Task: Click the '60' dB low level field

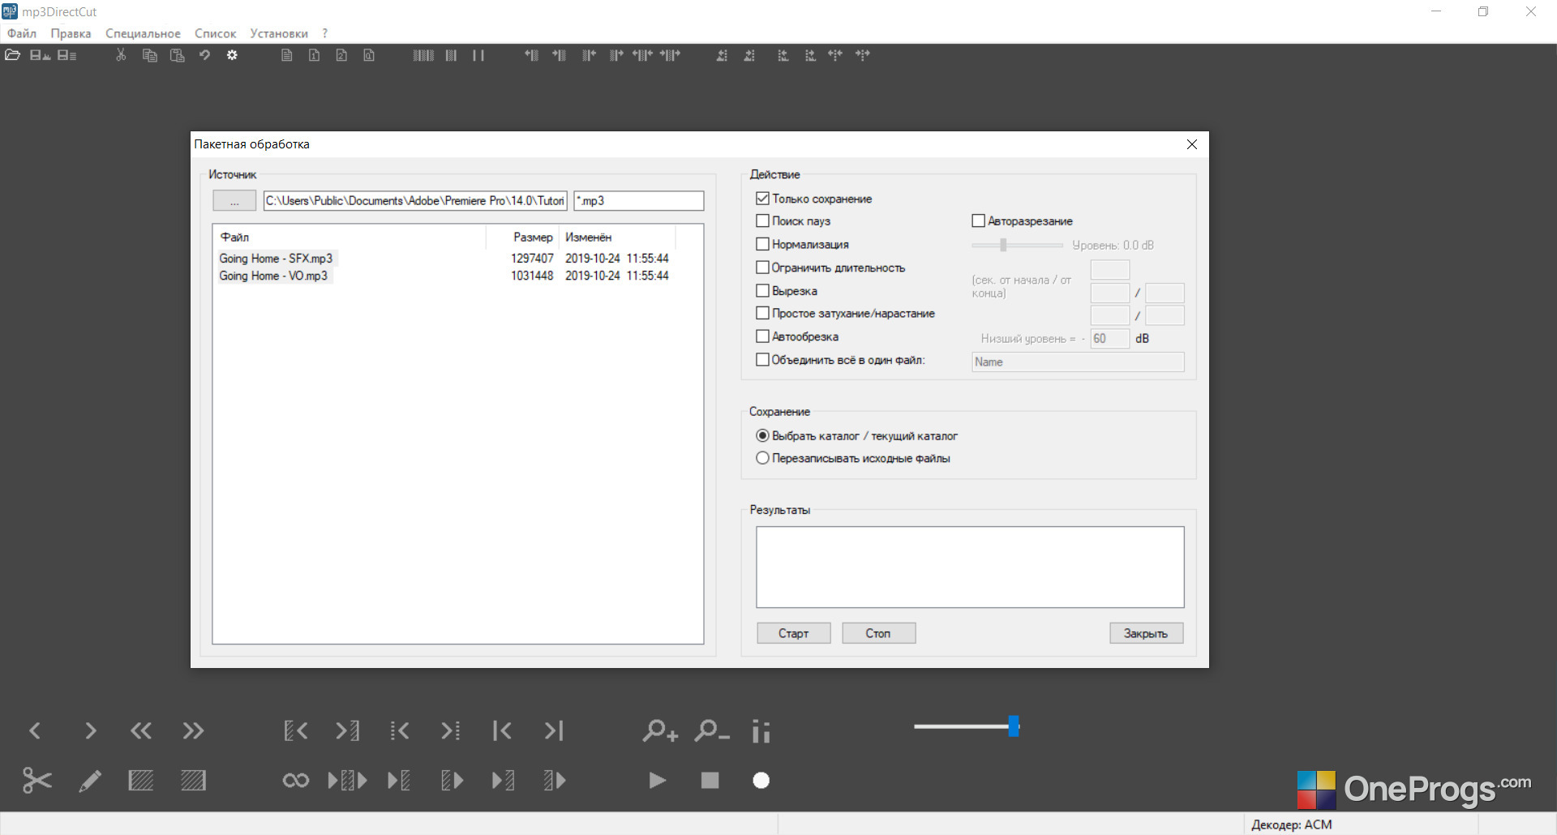Action: (x=1109, y=338)
